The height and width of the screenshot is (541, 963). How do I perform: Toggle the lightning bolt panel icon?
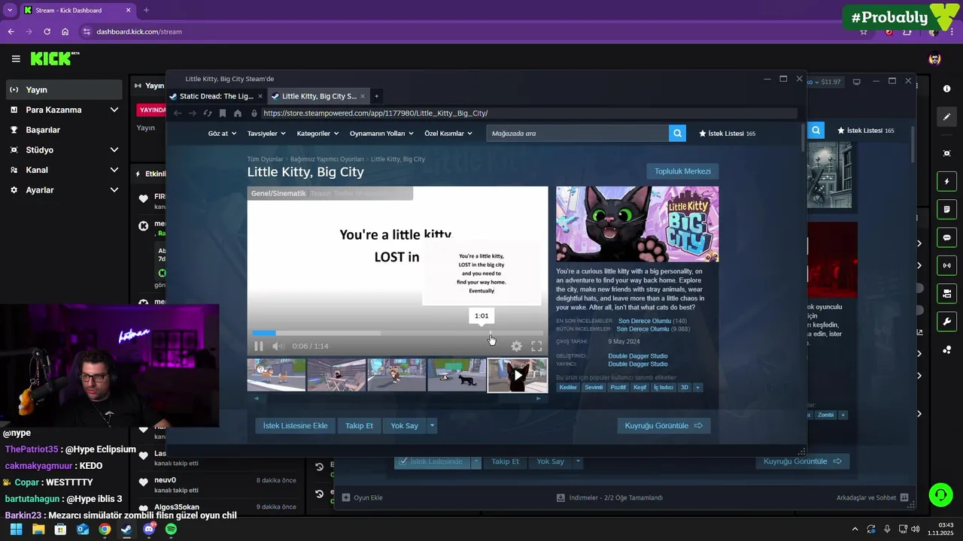946,182
